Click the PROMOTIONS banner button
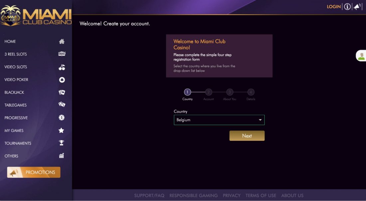366x201 pixels. point(34,172)
